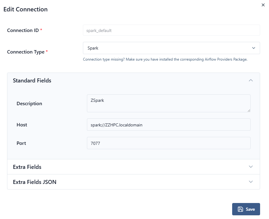The width and height of the screenshot is (269, 219).
Task: Click into the Host field
Action: coord(168,125)
